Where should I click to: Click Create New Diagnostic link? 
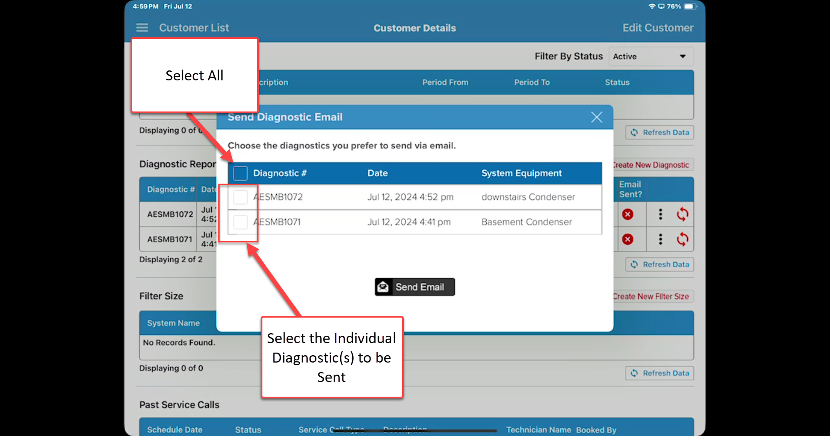coord(651,165)
